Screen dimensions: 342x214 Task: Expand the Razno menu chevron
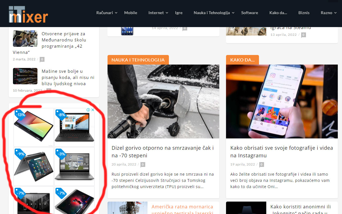coord(336,13)
